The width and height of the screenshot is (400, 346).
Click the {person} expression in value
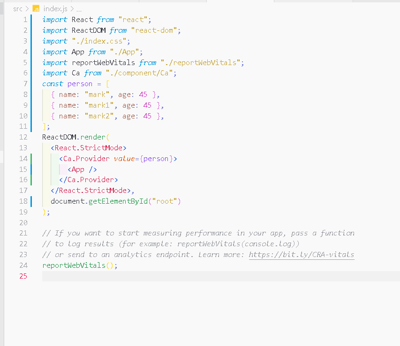156,158
